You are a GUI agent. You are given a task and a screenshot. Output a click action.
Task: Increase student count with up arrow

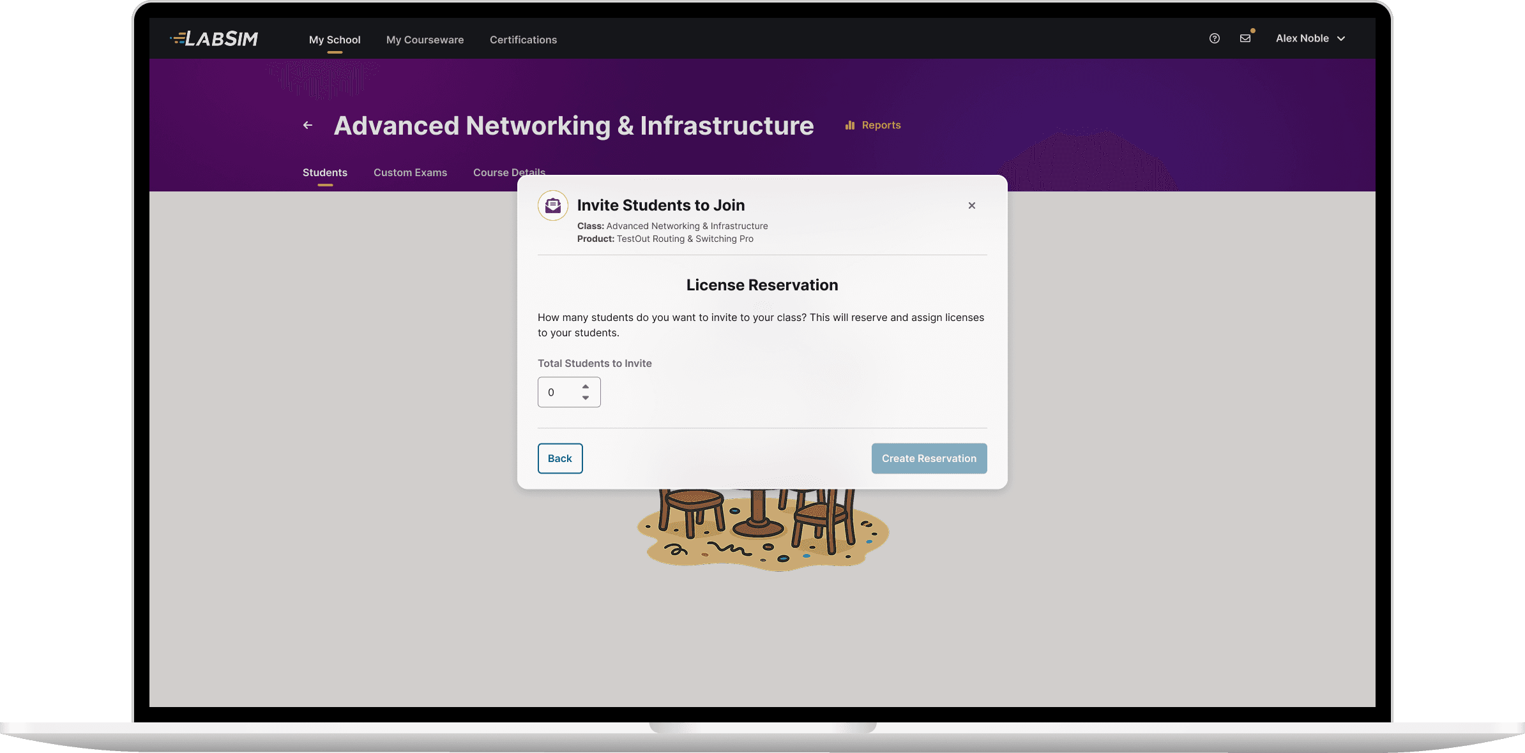pos(585,387)
